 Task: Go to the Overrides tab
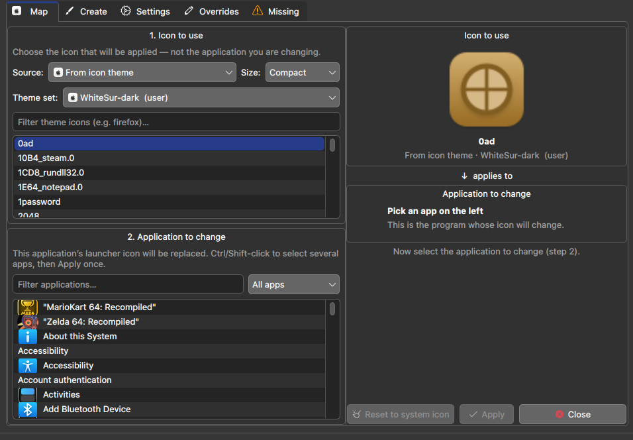pos(211,11)
